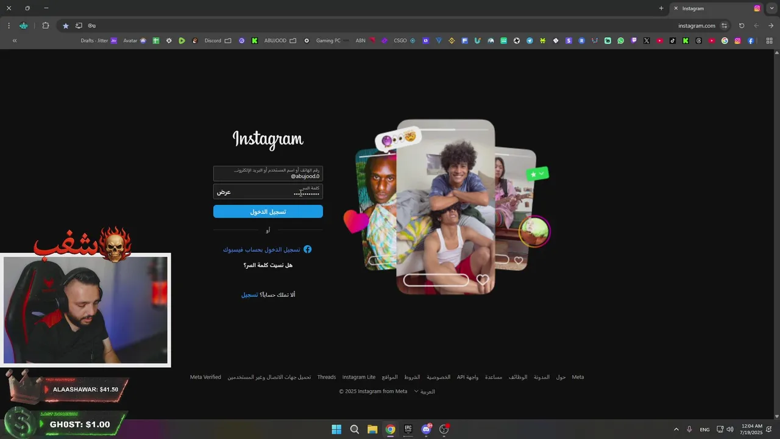780x439 pixels.
Task: Expand the tab search chevron at top right
Action: [772, 9]
